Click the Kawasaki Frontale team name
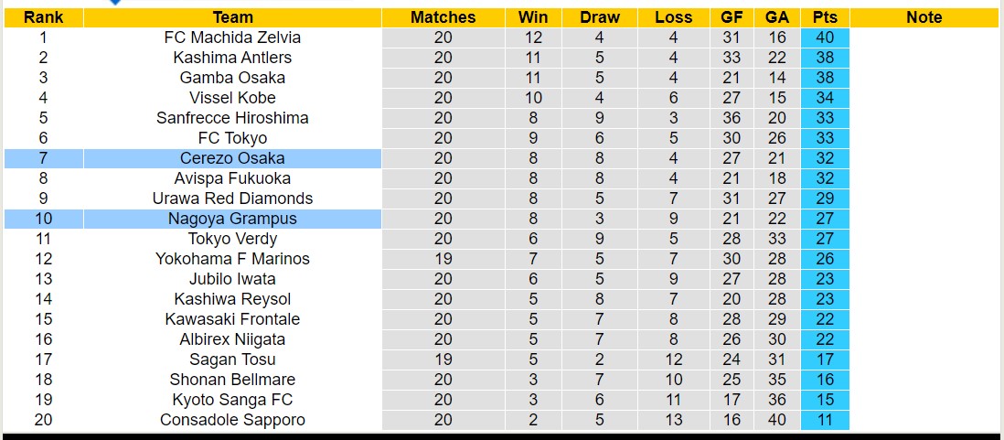The height and width of the screenshot is (440, 1004). click(232, 319)
